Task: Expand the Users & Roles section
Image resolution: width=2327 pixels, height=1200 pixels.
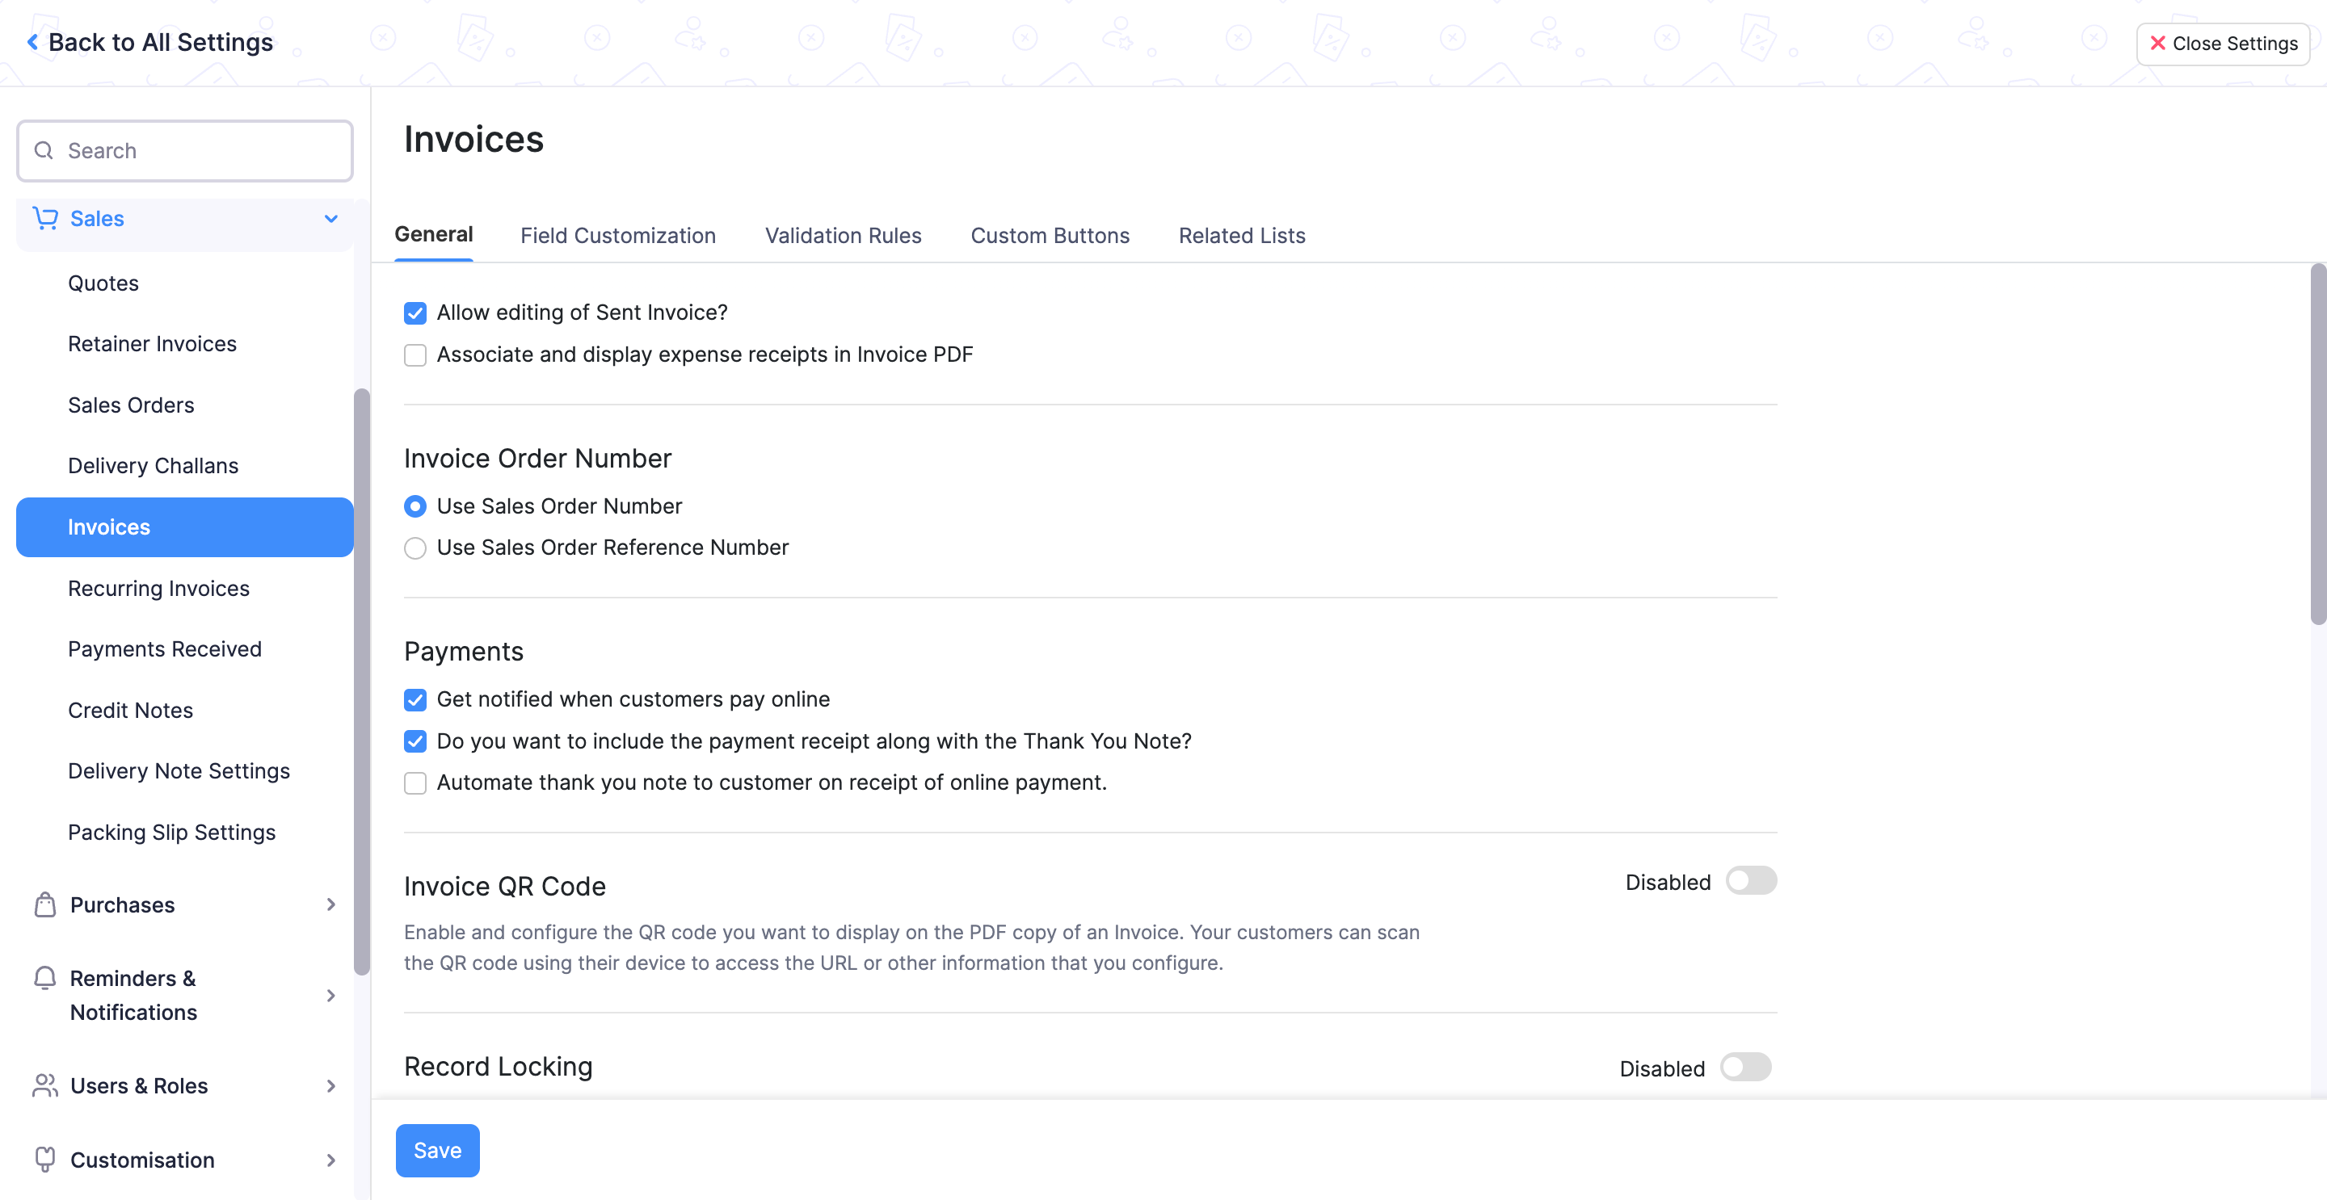Action: click(330, 1085)
